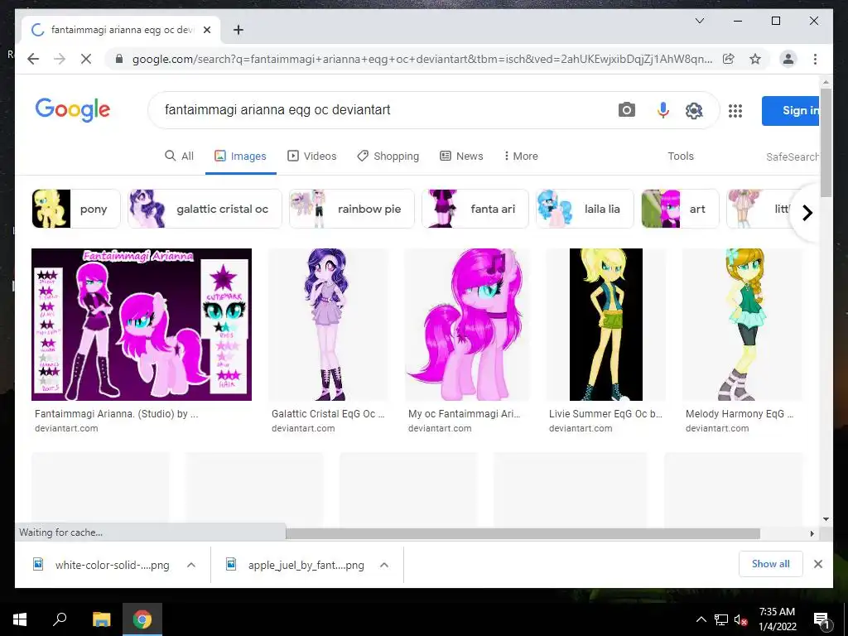848x636 pixels.
Task: Go back to previous page
Action: pos(33,59)
